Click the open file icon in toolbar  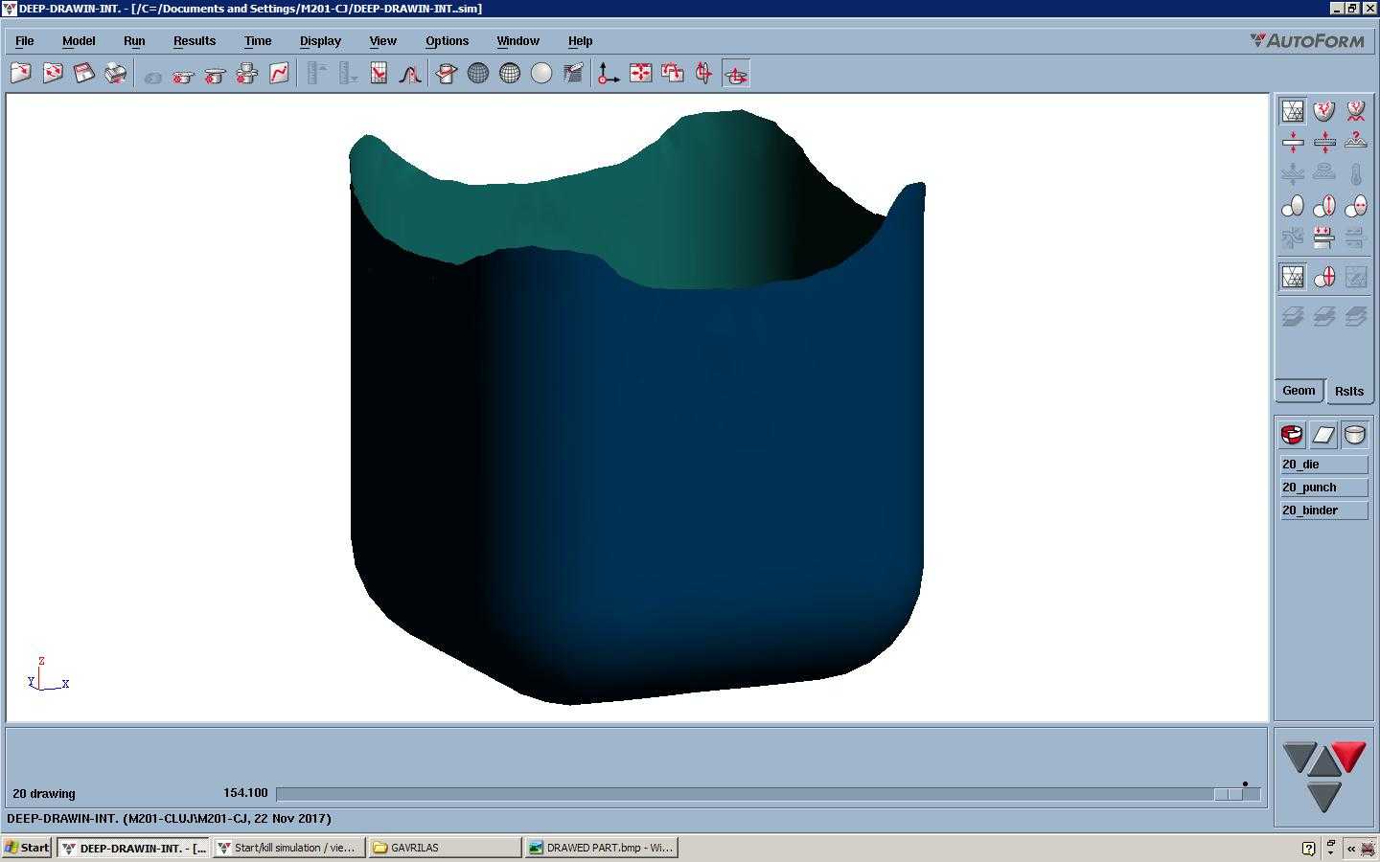point(21,74)
